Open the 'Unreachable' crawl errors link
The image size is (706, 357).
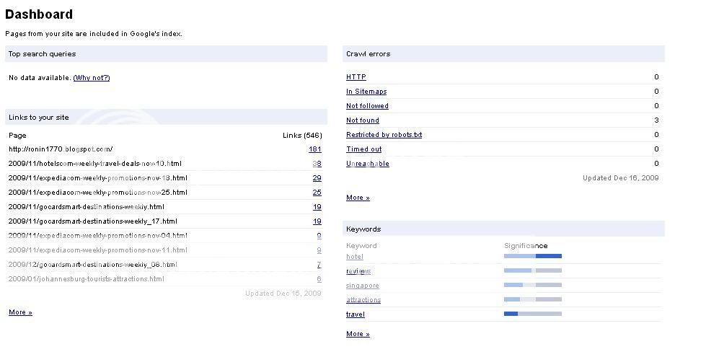pyautogui.click(x=367, y=164)
